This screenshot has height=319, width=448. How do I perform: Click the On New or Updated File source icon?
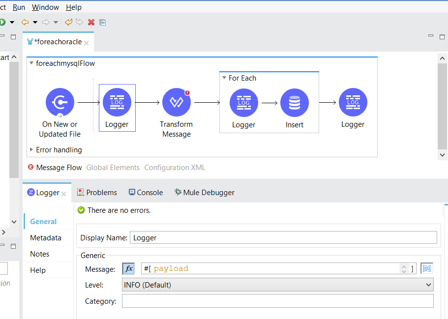click(x=60, y=103)
